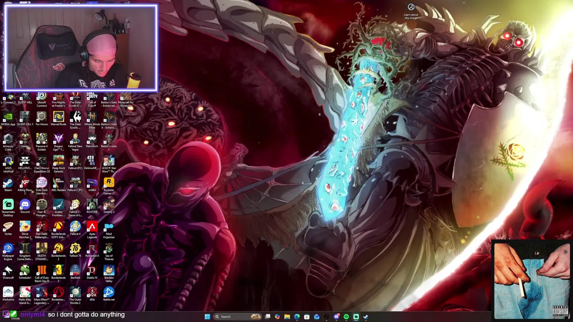Image resolution: width=573 pixels, height=322 pixels.
Task: Select Hello Kitty Island Adventure icon
Action: [25, 296]
